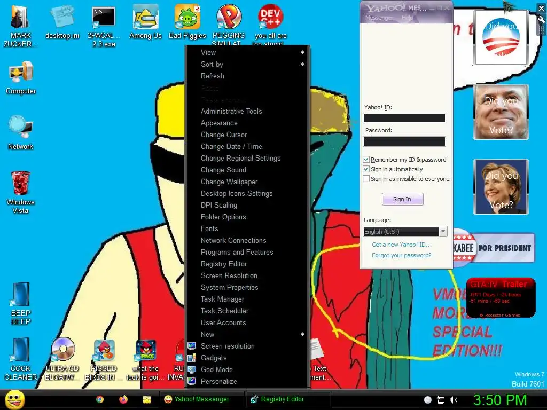Open the BEEP BEEP desktop icon
Image resolution: width=547 pixels, height=410 pixels.
pyautogui.click(x=20, y=303)
